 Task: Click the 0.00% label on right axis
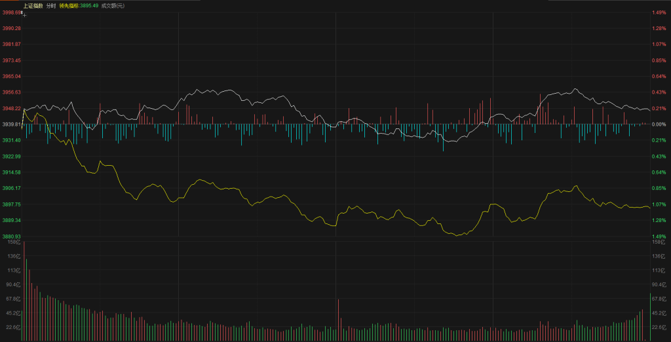[659, 124]
